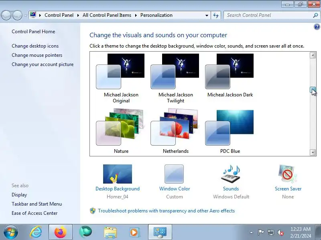The width and height of the screenshot is (321, 240).
Task: Click the Sounds link text
Action: [x=231, y=189]
